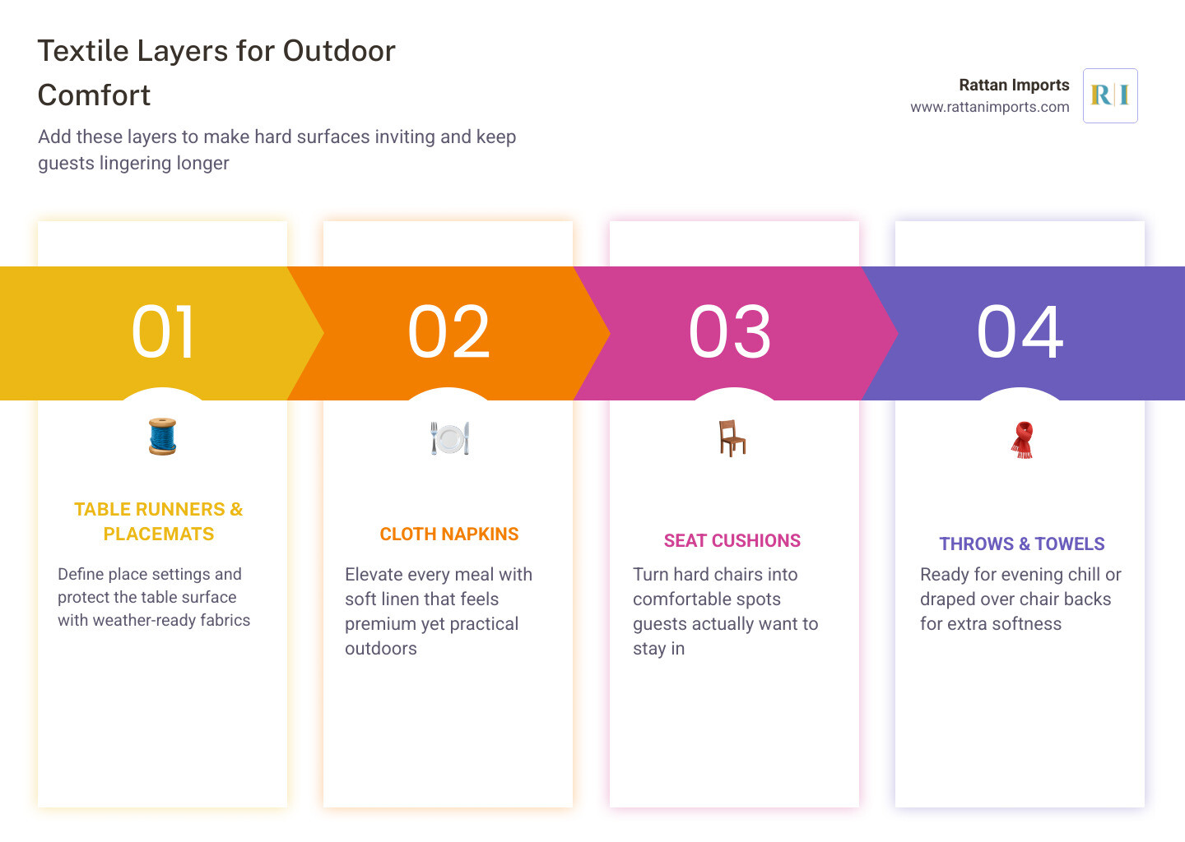
Task: Click the plate and cutlery icon
Action: [x=448, y=437]
